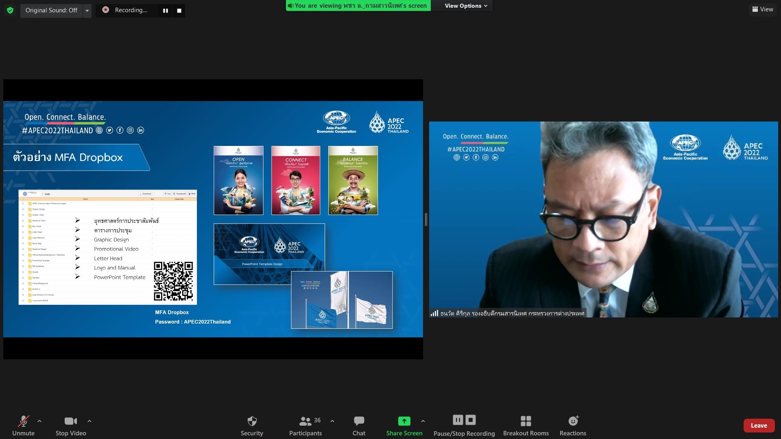Click the APEC Asia-Pacific logo on slide

coord(336,122)
